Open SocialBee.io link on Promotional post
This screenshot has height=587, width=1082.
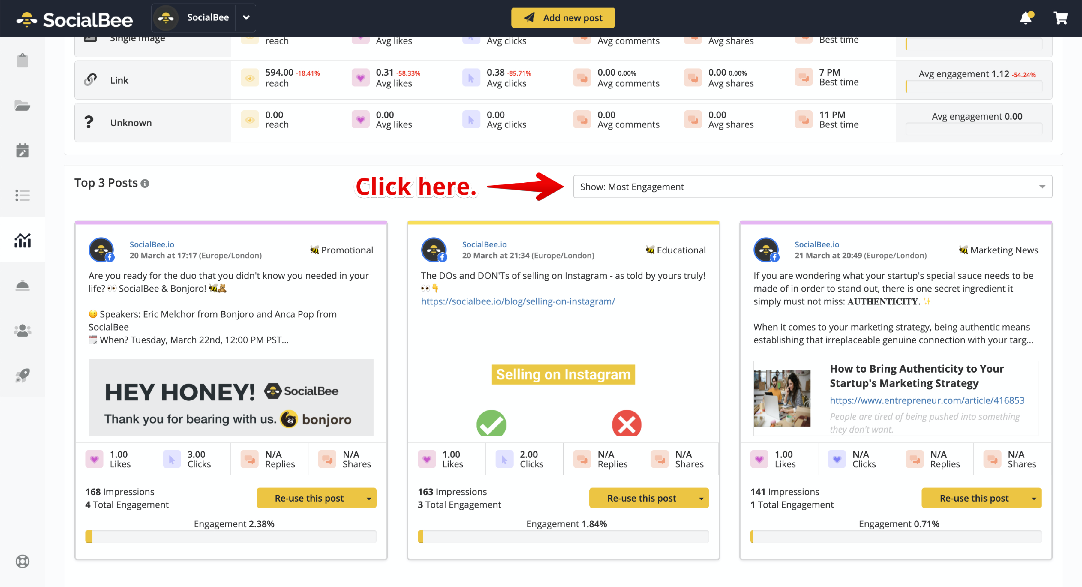pyautogui.click(x=151, y=244)
